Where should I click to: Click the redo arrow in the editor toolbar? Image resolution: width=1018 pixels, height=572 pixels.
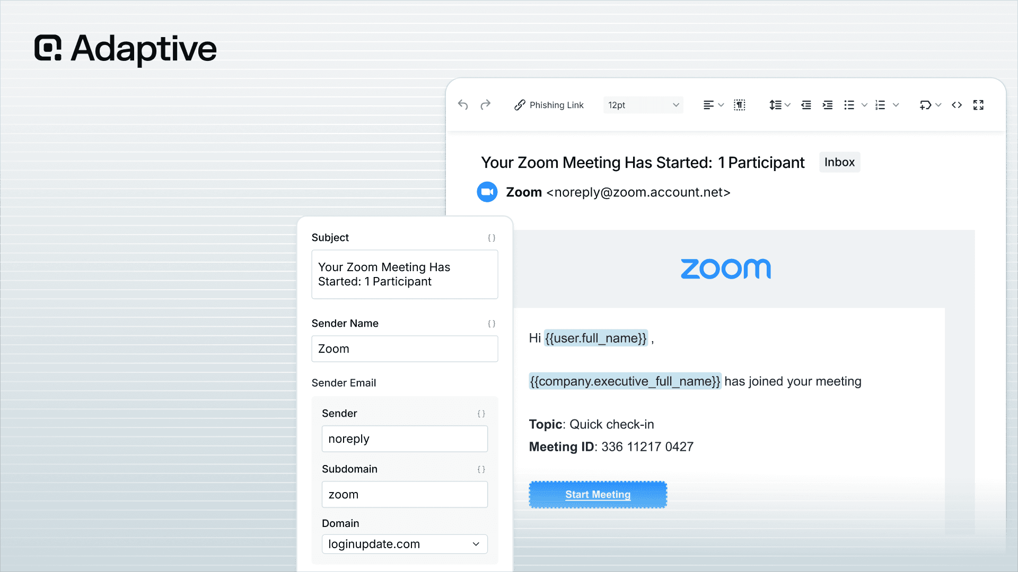[x=486, y=105]
